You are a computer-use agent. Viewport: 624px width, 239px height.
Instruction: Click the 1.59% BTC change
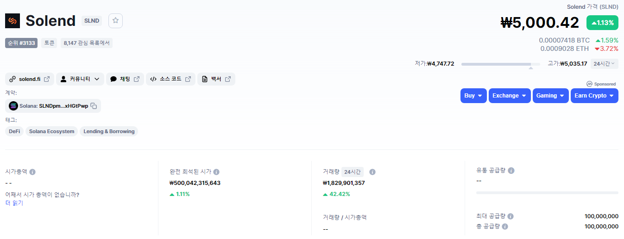607,40
